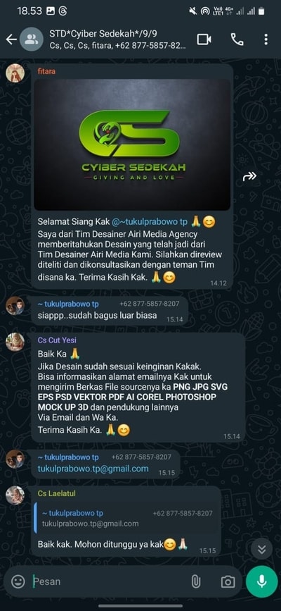View fitara's profile avatar

coord(15,73)
